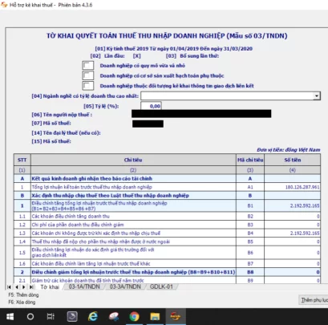Switch to 'Tờ khai' sheet tab

click(x=50, y=287)
